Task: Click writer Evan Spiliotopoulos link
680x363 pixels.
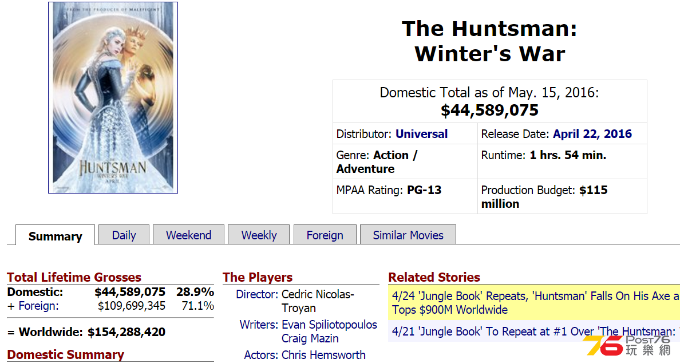Action: point(329,325)
